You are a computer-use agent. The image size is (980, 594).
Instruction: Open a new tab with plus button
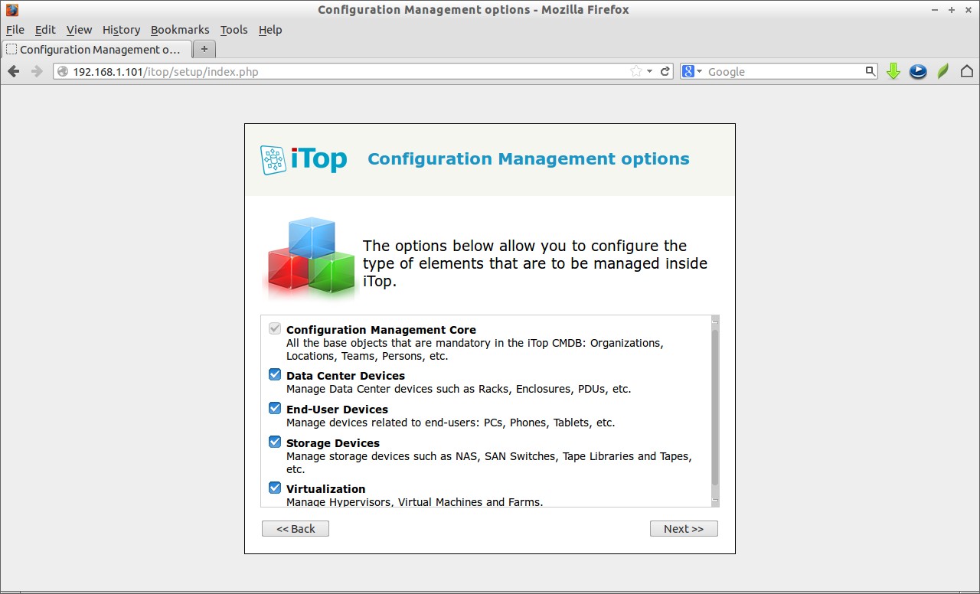tap(204, 49)
